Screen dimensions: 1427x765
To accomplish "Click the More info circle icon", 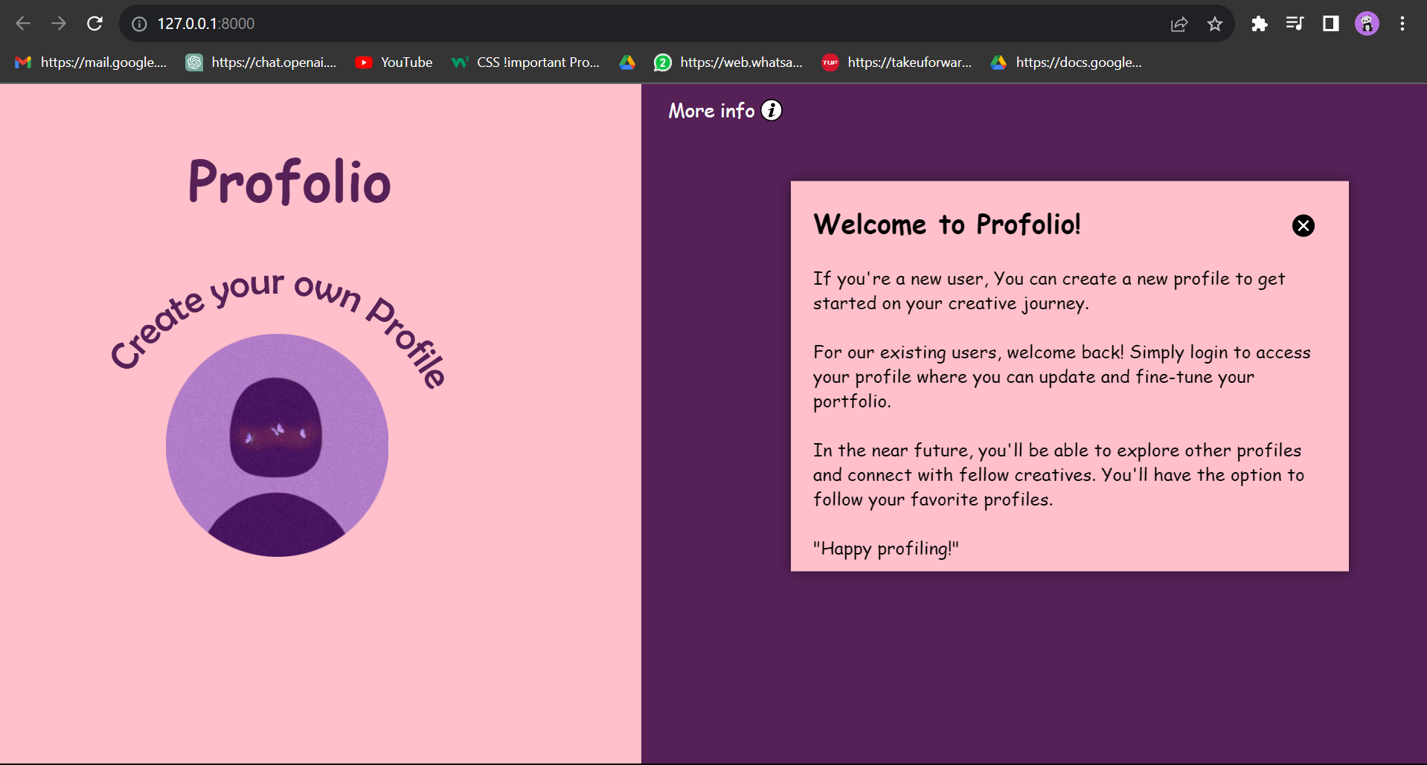I will pos(772,110).
